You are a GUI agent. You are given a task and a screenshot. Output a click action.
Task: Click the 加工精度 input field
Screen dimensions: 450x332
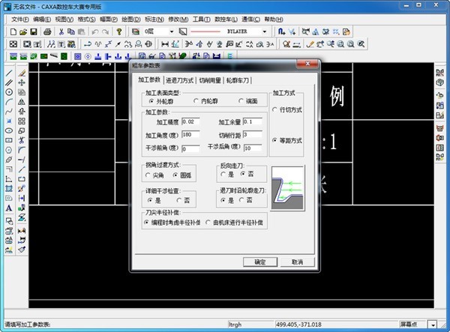(x=190, y=121)
